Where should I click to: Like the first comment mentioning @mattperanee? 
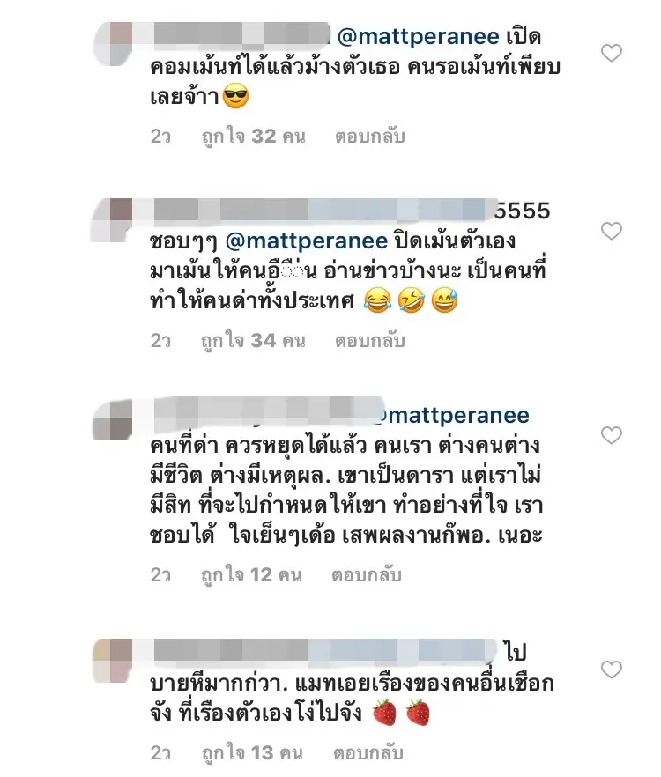coord(612,53)
